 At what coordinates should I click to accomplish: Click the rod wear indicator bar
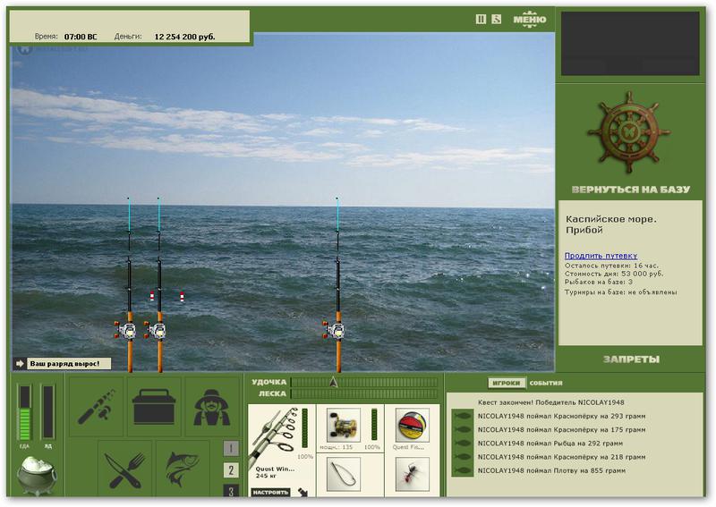(304, 428)
